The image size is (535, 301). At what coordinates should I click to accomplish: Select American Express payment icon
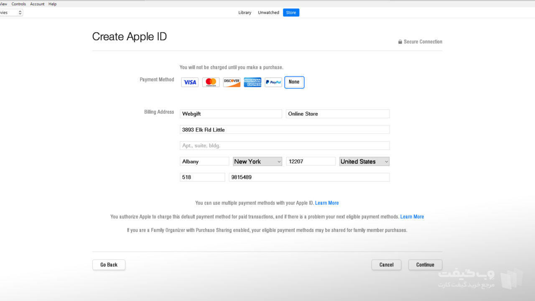(x=252, y=82)
